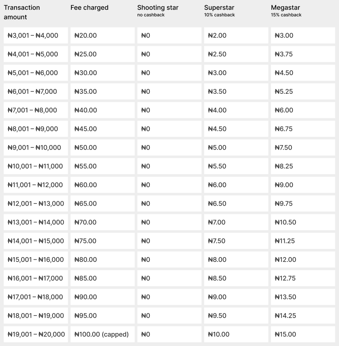The height and width of the screenshot is (346, 339).
Task: Click the ₦10.00 Superstar cashback cell
Action: click(236, 334)
